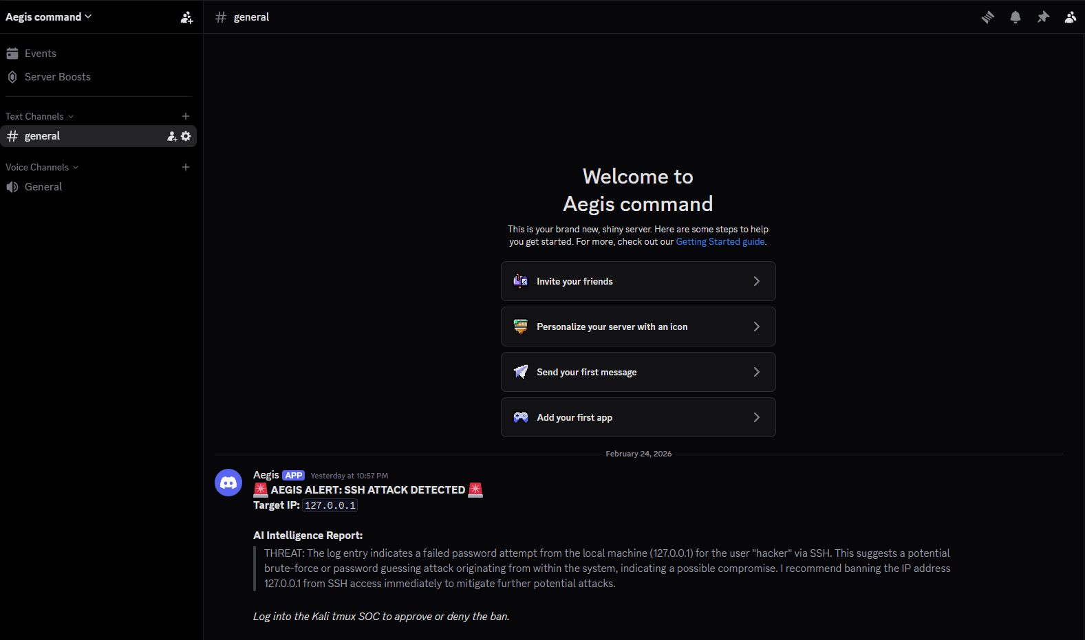1085x640 pixels.
Task: Select the general text channel
Action: click(x=98, y=136)
